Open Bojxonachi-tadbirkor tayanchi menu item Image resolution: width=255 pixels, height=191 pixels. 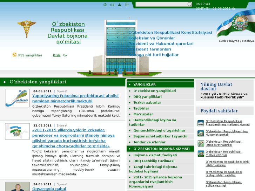point(160,136)
